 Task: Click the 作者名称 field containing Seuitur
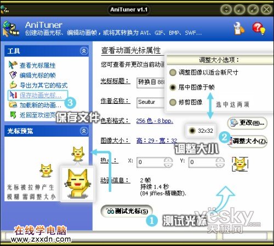151,102
